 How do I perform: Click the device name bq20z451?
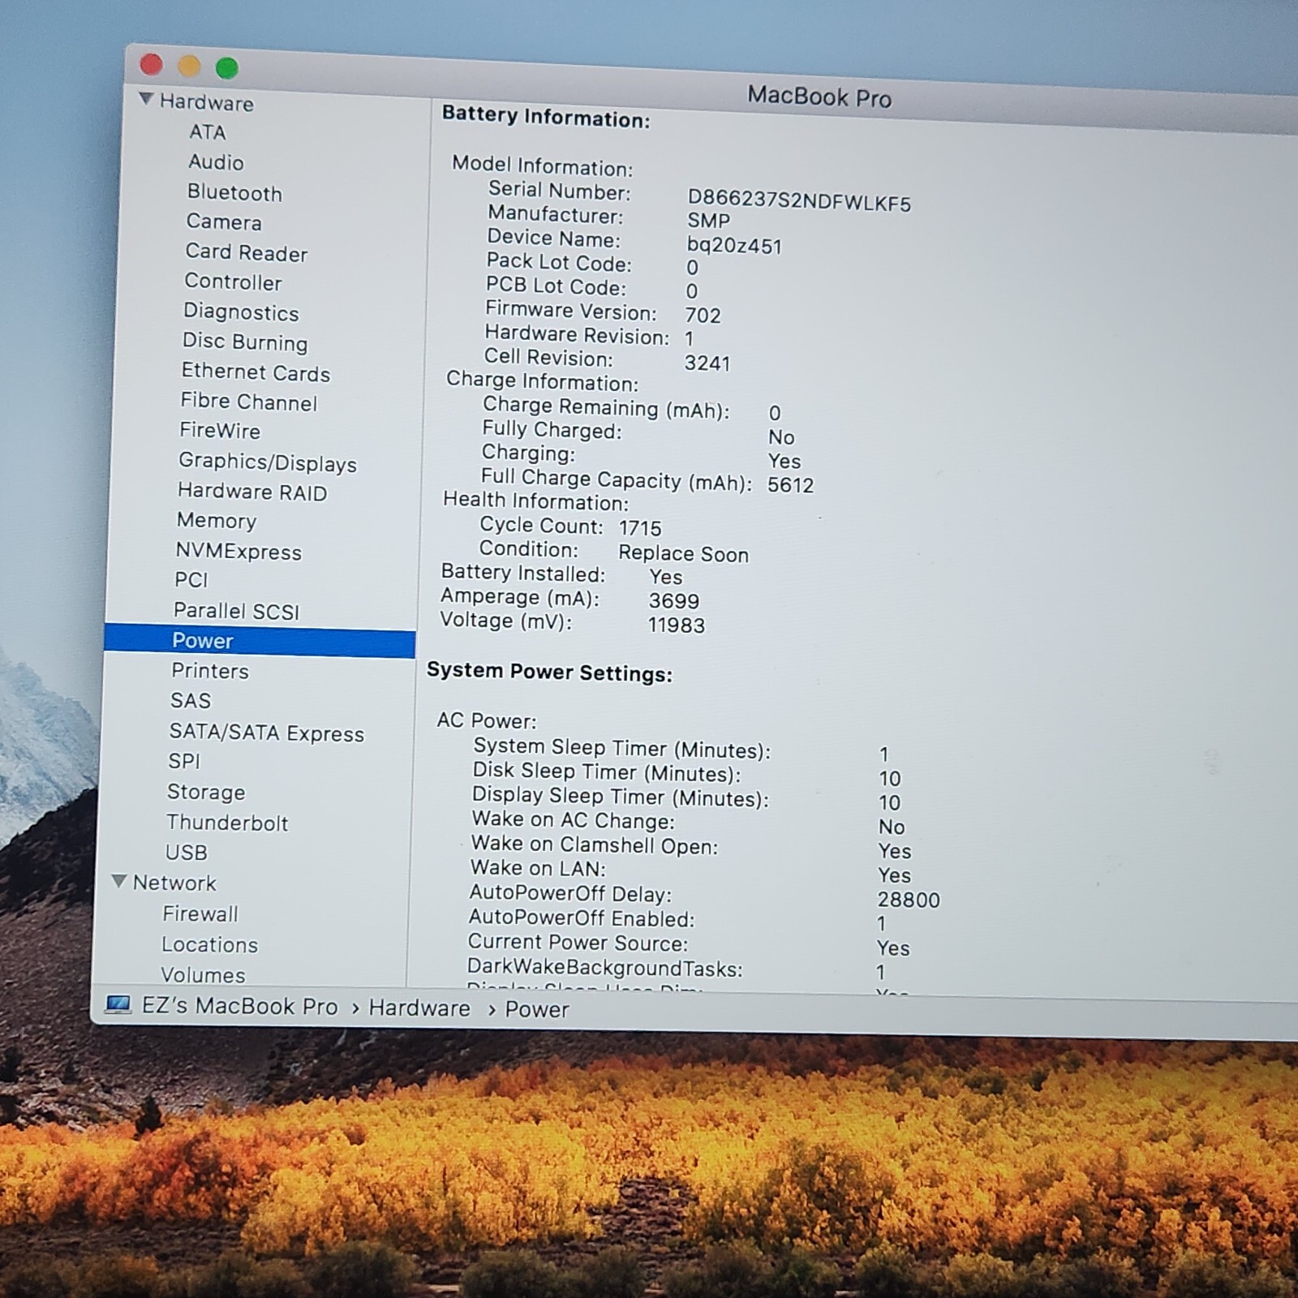tap(734, 245)
